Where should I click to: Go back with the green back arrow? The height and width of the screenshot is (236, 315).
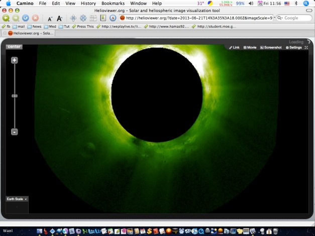click(6, 18)
